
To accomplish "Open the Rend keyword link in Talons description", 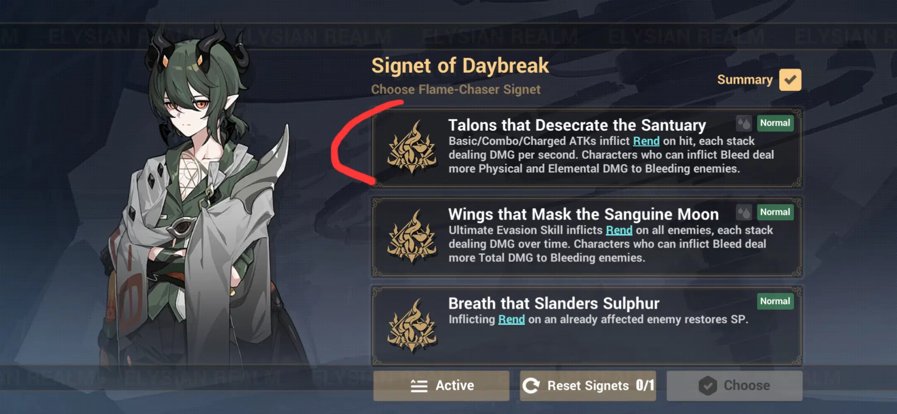I will click(x=646, y=141).
